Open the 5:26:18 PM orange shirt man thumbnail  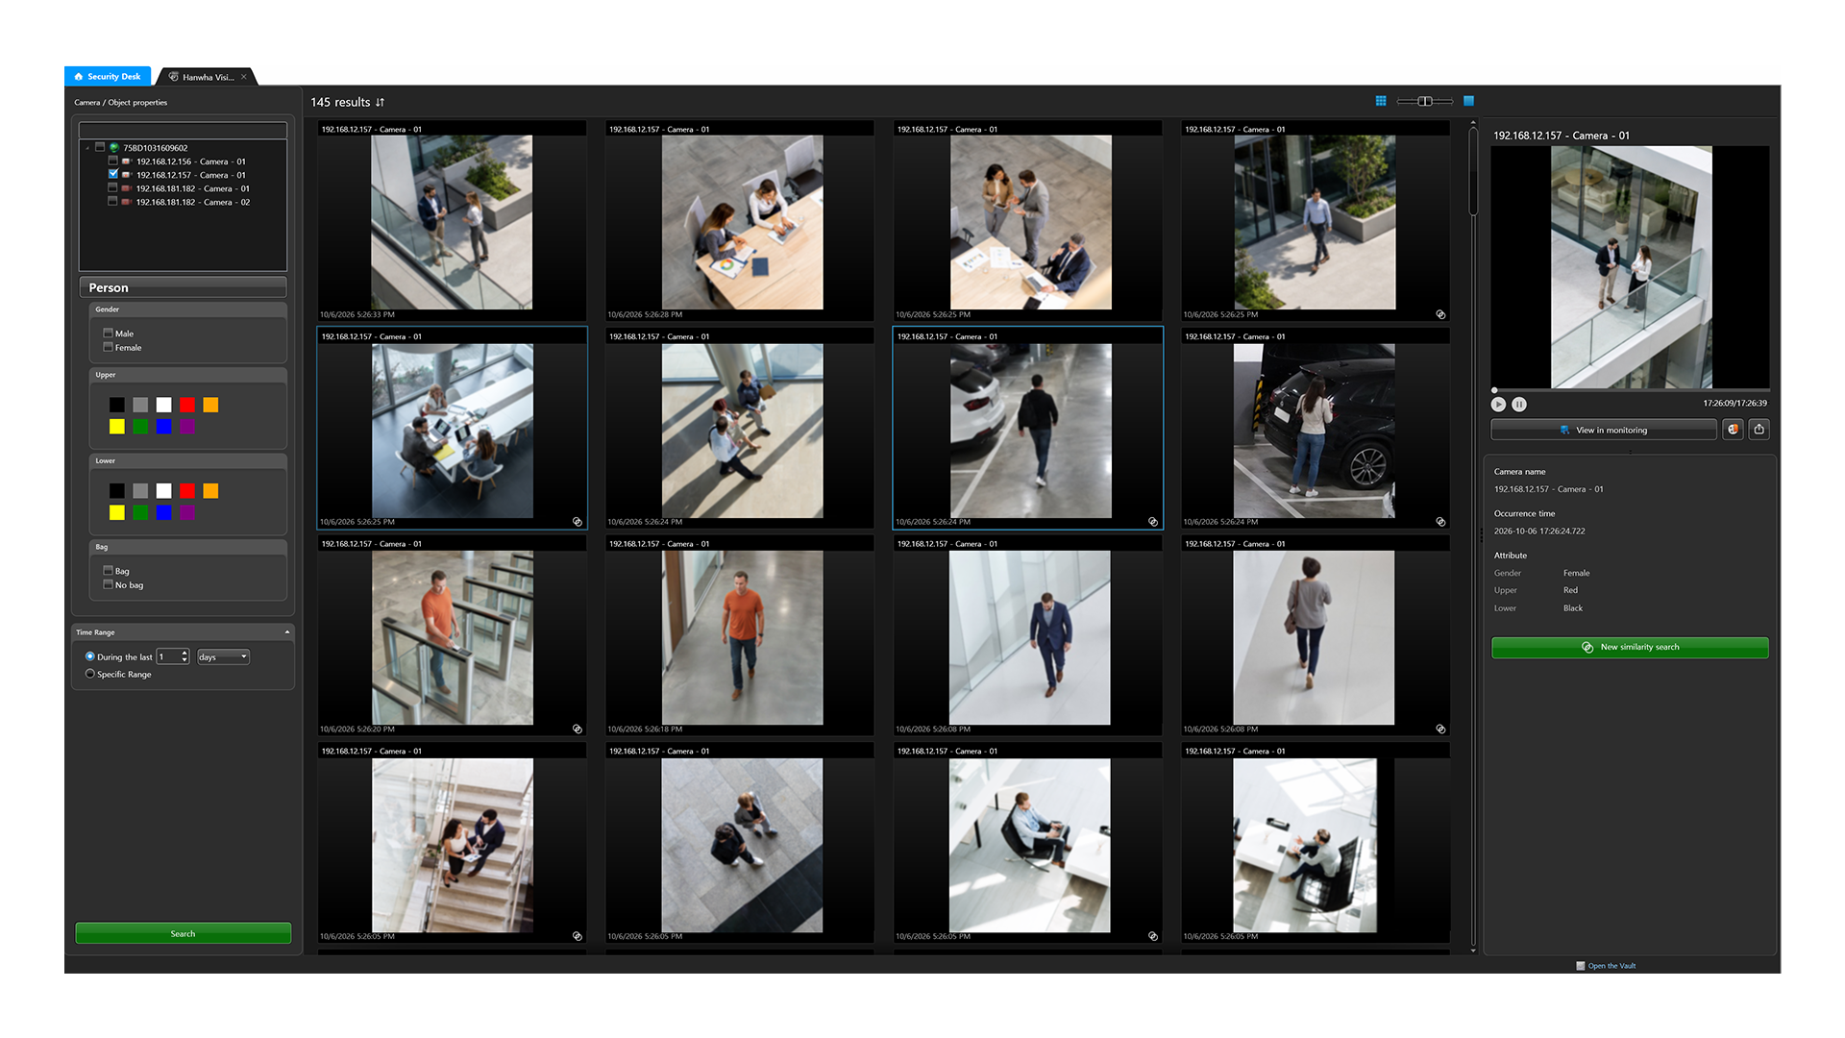click(x=742, y=637)
